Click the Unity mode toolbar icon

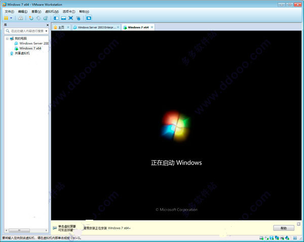pyautogui.click(x=79, y=18)
